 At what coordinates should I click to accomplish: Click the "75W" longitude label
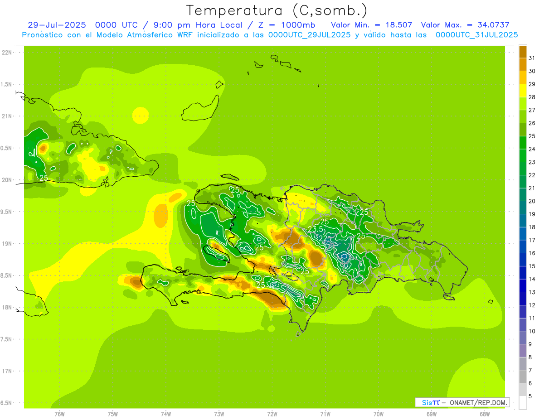(x=113, y=414)
